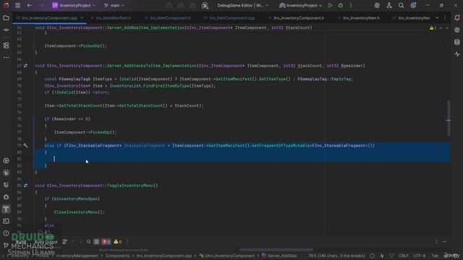Image resolution: width=463 pixels, height=260 pixels.
Task: Open the main menu hamburger icon
Action: [x=17, y=5]
